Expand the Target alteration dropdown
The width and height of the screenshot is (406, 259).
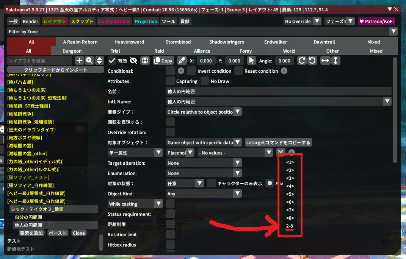pyautogui.click(x=204, y=163)
